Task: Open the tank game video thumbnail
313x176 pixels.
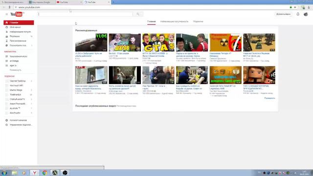Action: [259, 43]
